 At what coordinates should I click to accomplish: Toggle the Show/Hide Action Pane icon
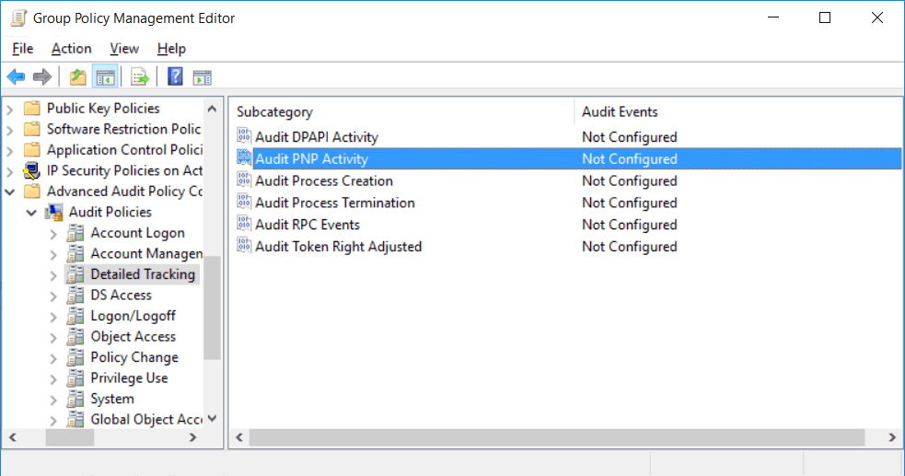tap(202, 76)
